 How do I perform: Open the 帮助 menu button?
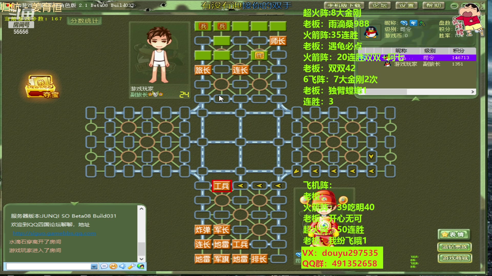[x=434, y=5]
